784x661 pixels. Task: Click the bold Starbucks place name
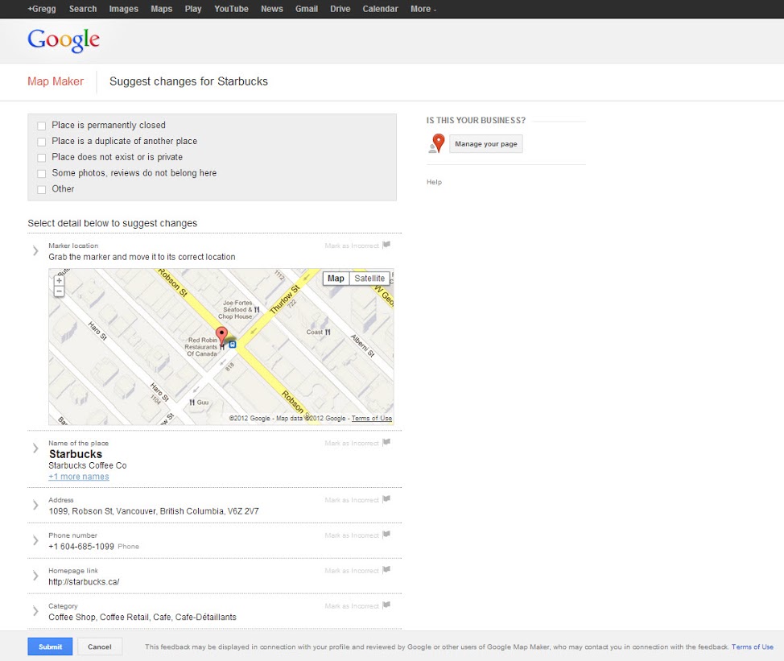click(76, 454)
